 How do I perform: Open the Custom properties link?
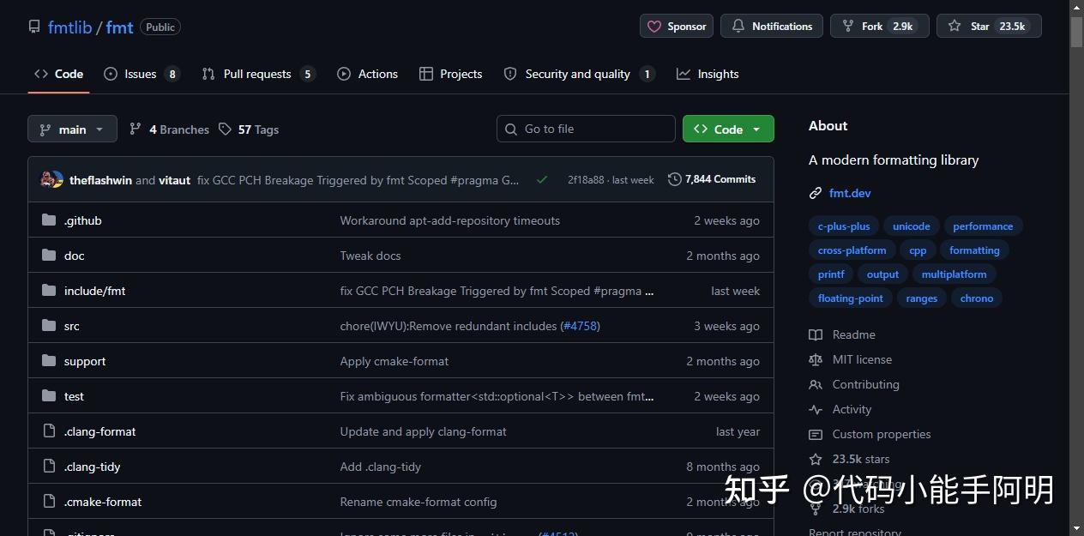[870, 434]
